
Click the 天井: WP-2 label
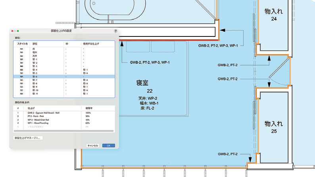pyautogui.click(x=148, y=99)
